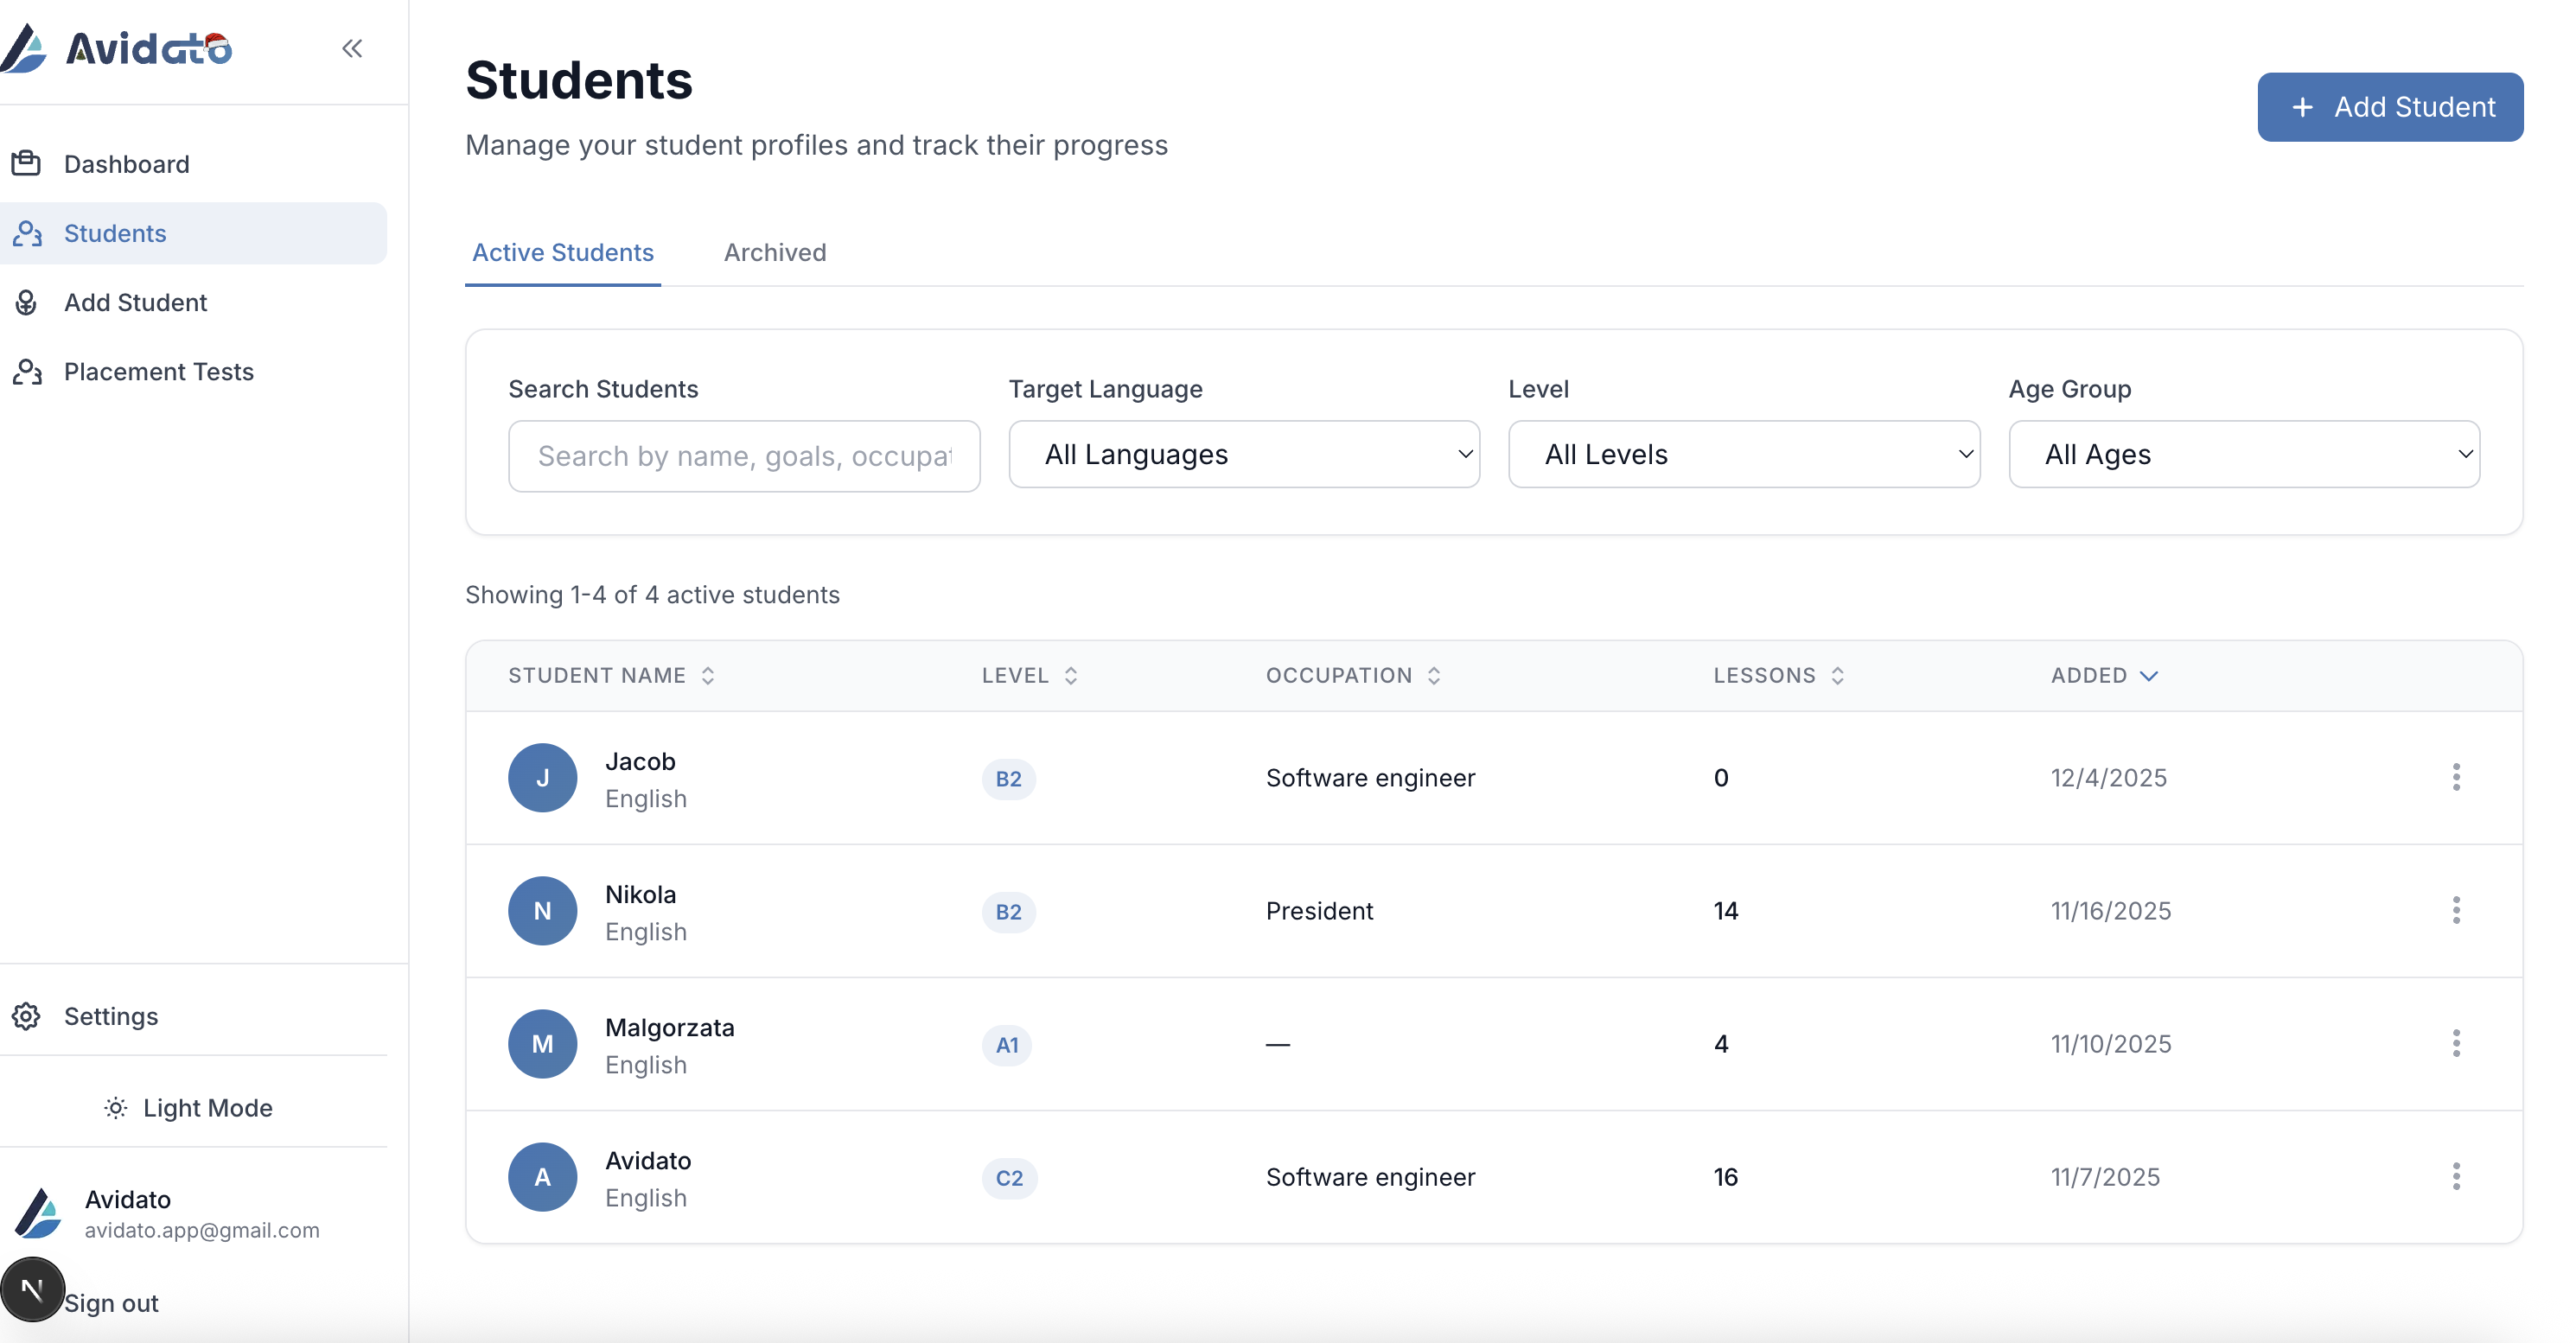Viewport: 2576px width, 1343px height.
Task: Open the Dashboard from the sidebar icon
Action: (x=26, y=162)
